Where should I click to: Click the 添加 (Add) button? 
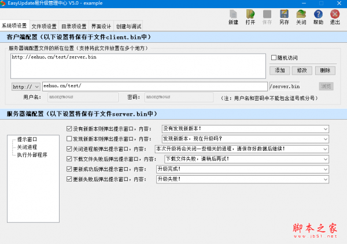coord(280,71)
